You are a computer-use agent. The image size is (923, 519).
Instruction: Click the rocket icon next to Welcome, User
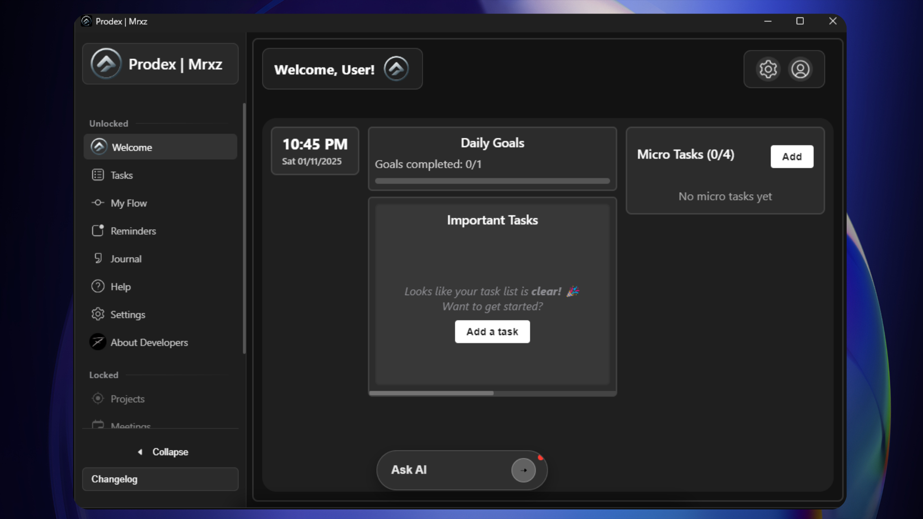pyautogui.click(x=395, y=69)
